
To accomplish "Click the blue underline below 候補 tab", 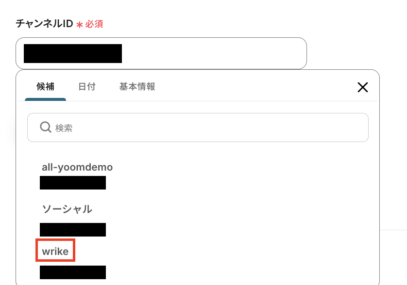I will click(46, 99).
